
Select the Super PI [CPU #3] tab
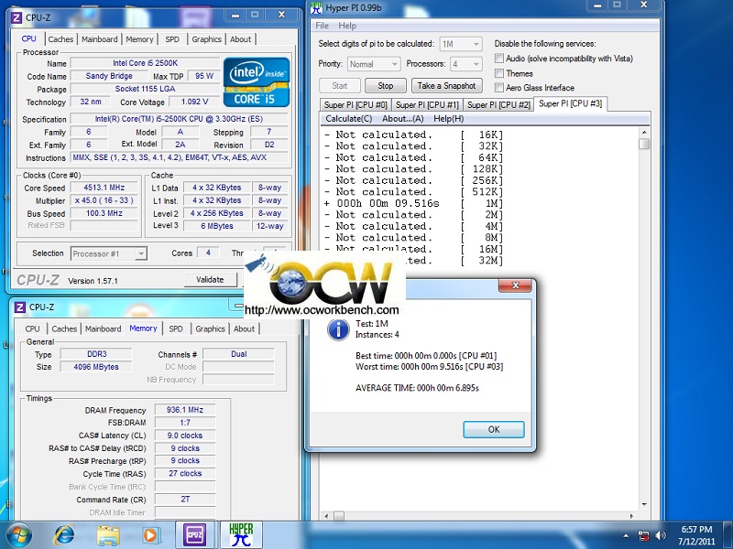coord(570,103)
